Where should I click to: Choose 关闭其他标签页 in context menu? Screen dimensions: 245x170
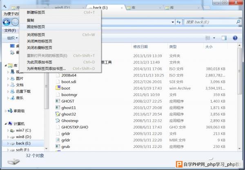(60, 41)
